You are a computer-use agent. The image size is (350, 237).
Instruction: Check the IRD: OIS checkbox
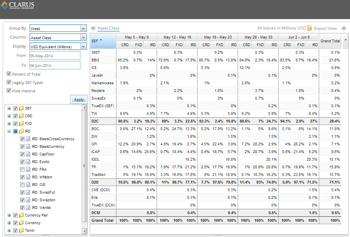(x=22, y=185)
